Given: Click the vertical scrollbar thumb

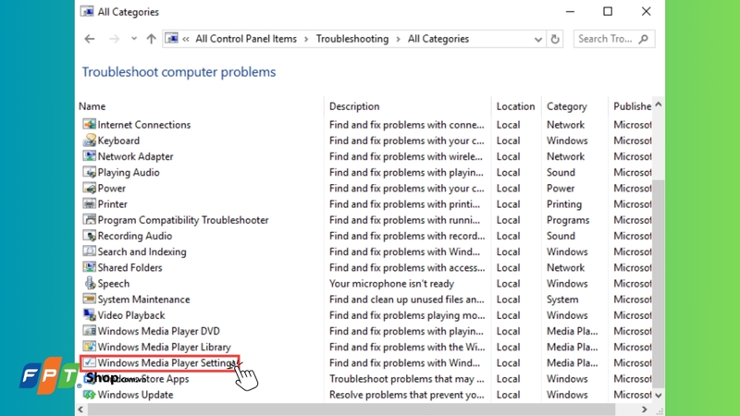Looking at the screenshot, I should pyautogui.click(x=659, y=283).
